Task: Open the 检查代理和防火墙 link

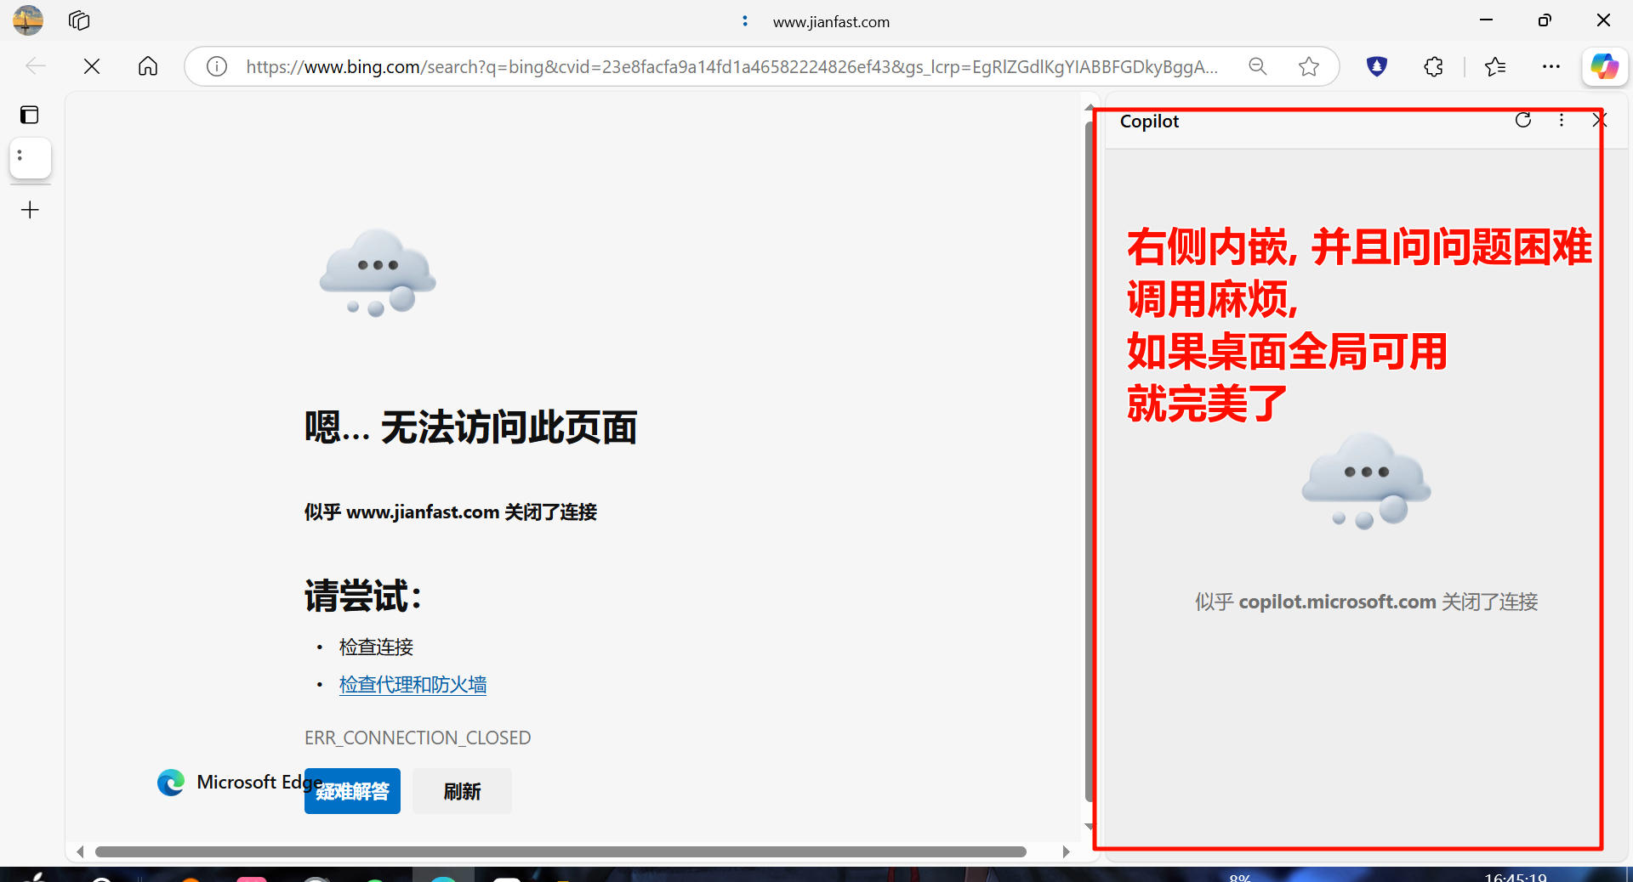Action: [413, 685]
